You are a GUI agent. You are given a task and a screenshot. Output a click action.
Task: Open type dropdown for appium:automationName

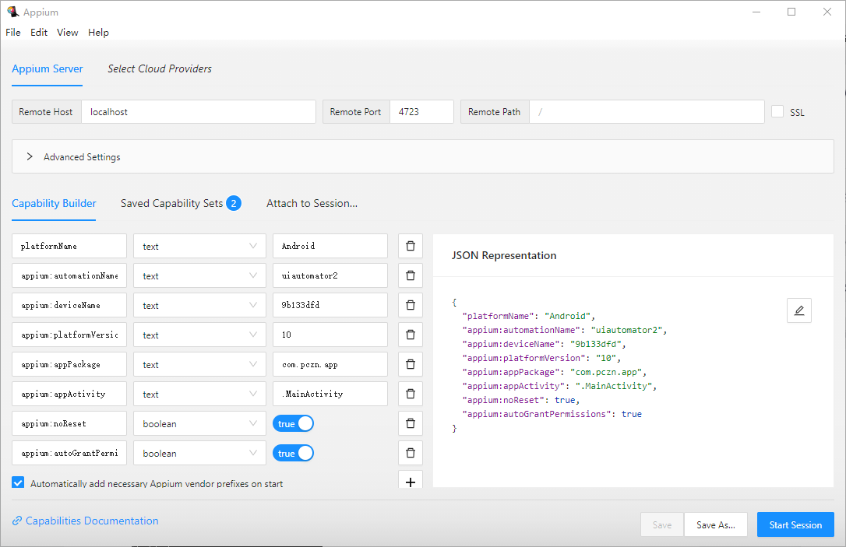(199, 275)
